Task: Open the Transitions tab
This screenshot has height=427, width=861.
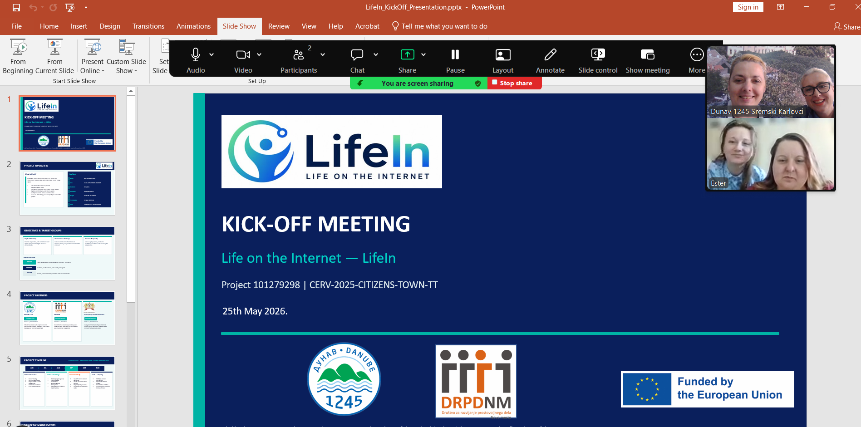Action: [148, 26]
